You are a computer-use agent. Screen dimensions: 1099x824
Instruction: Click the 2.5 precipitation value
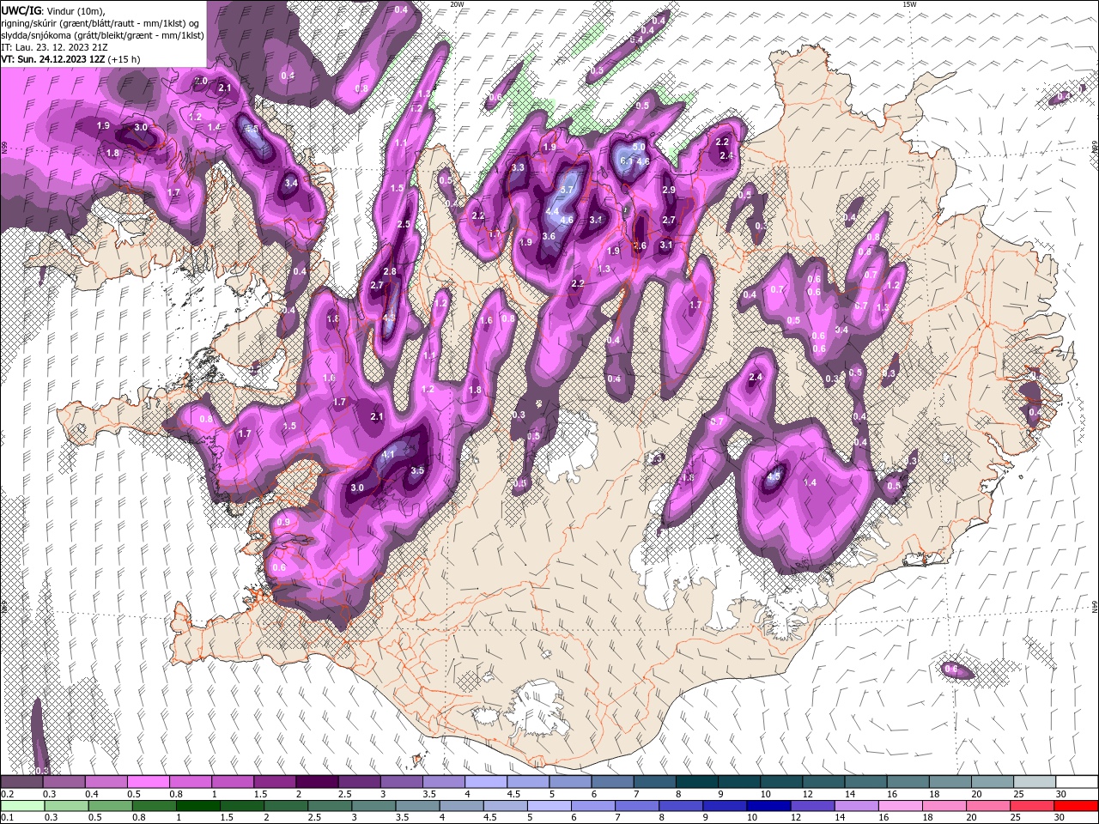tap(404, 224)
